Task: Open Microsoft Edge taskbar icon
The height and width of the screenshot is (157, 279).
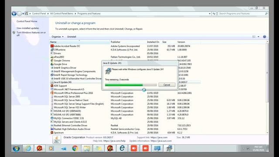Action: 122,148
